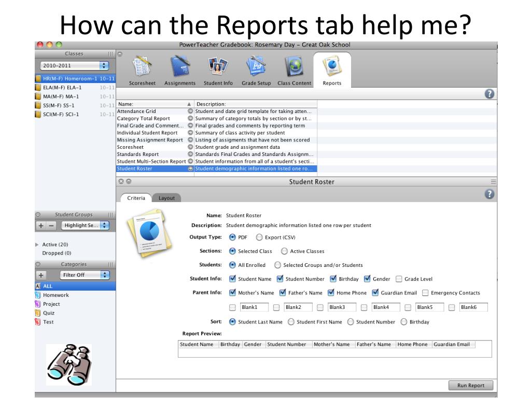This screenshot has height=398, width=531.
Task: Click arrow icon next to Category Total Report
Action: [x=190, y=119]
